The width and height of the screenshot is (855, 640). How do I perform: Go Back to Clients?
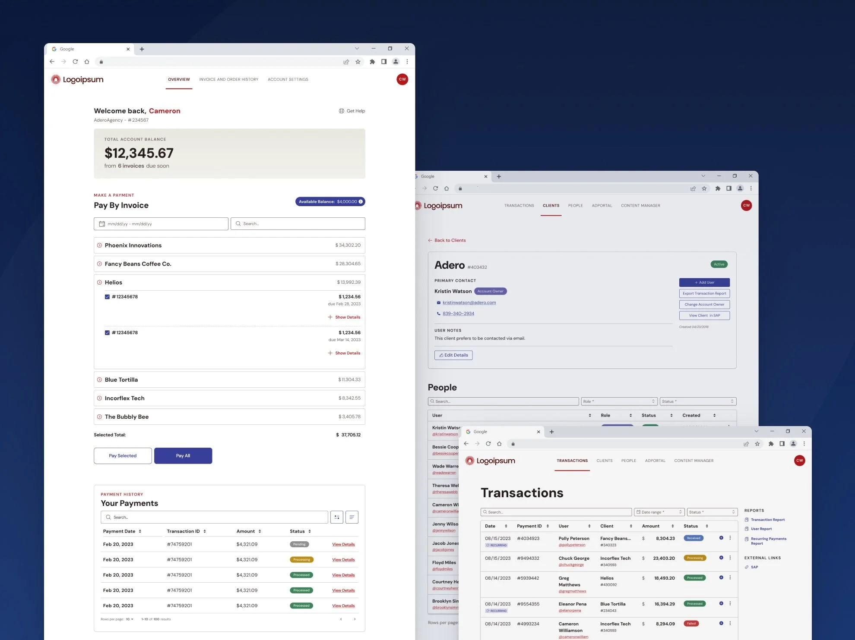447,240
